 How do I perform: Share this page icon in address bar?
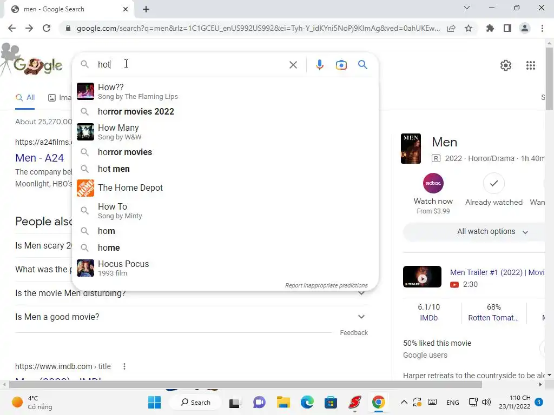(451, 28)
